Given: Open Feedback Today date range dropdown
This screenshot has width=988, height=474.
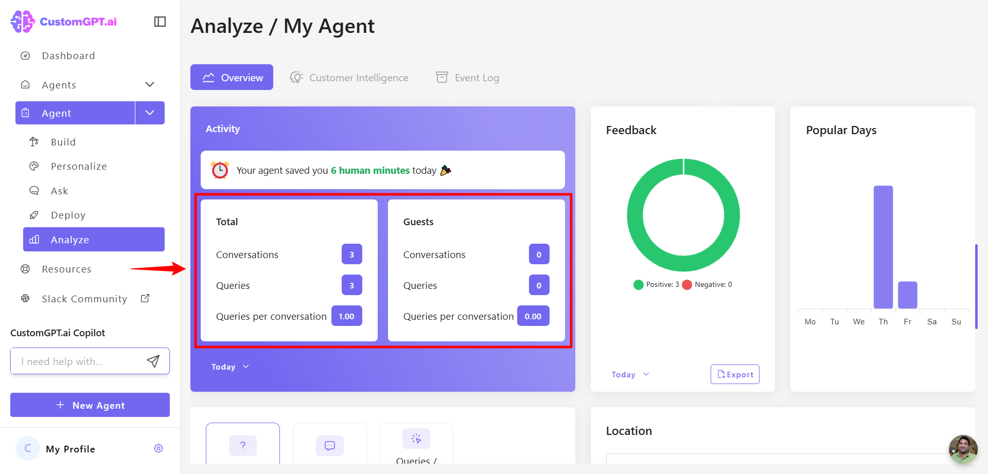Looking at the screenshot, I should coord(630,374).
